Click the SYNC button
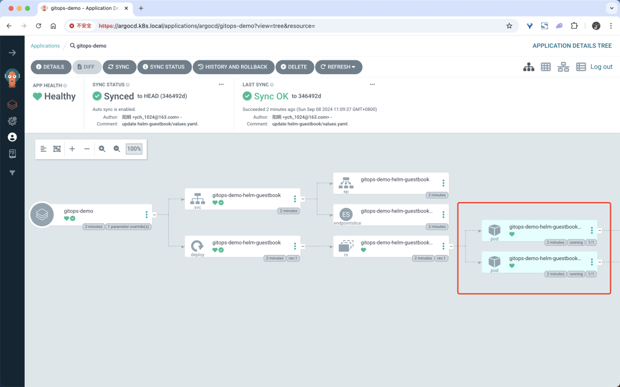Image resolution: width=620 pixels, height=387 pixels. [119, 67]
